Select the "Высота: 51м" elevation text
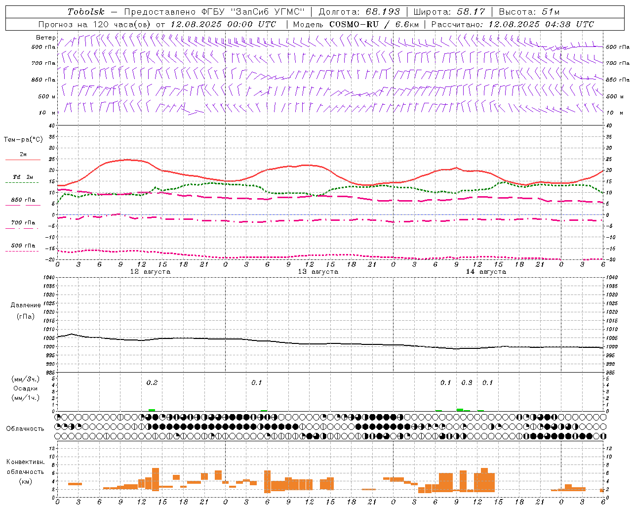 point(529,12)
